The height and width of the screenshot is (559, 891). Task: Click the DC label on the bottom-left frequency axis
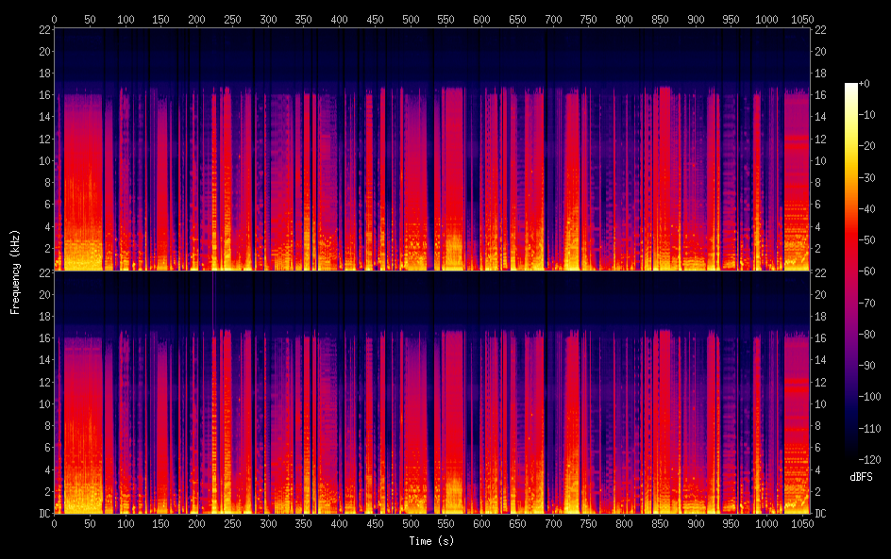click(43, 514)
